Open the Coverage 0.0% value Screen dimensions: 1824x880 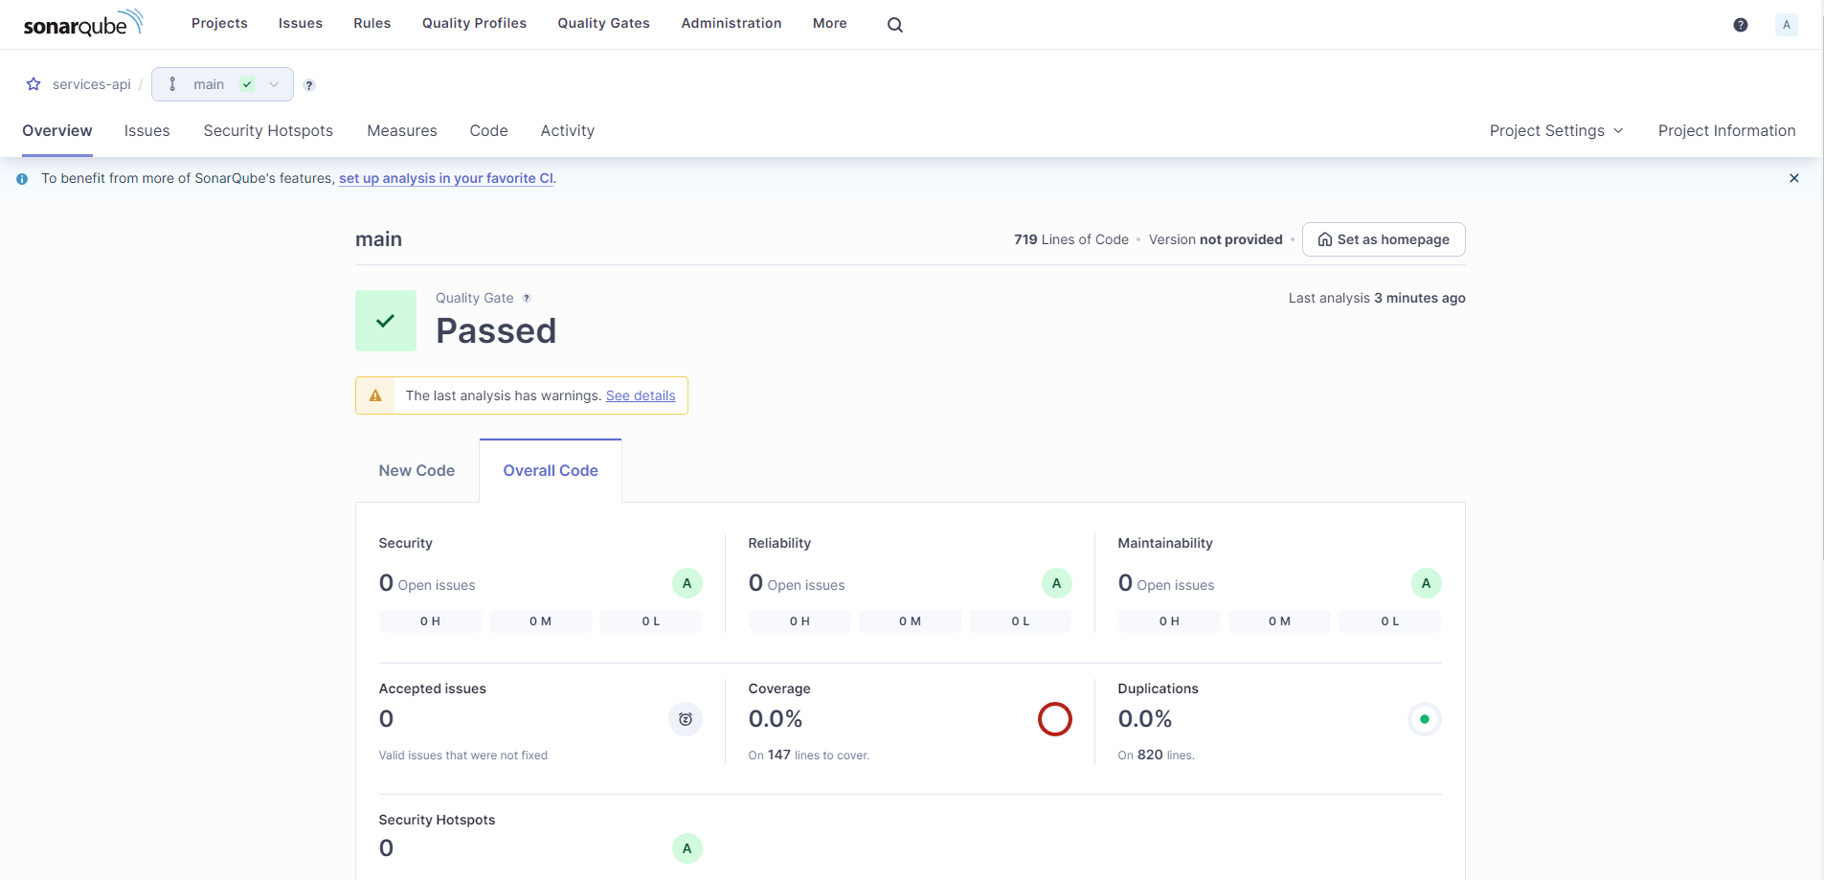pos(776,719)
